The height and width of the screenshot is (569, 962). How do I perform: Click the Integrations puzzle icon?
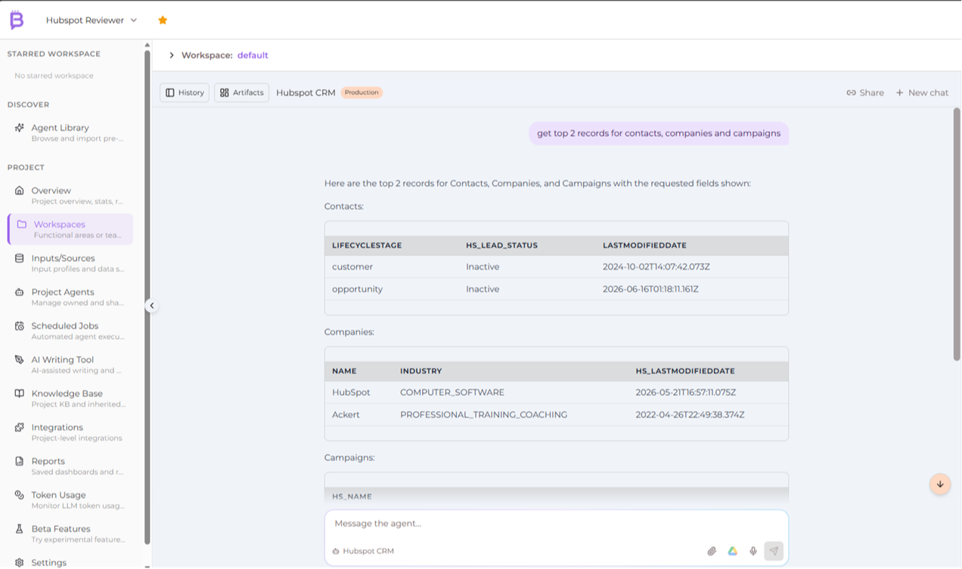click(x=20, y=428)
